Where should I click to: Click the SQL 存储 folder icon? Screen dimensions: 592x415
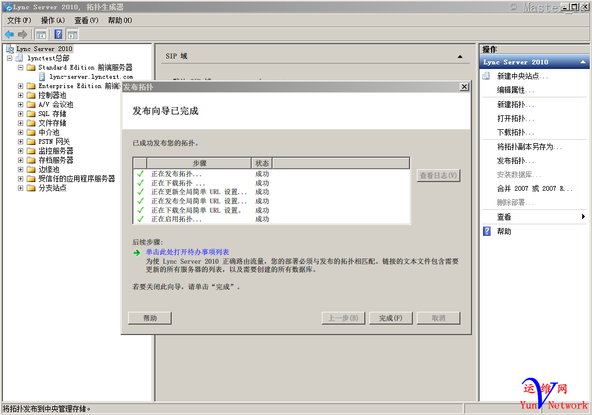[x=31, y=114]
